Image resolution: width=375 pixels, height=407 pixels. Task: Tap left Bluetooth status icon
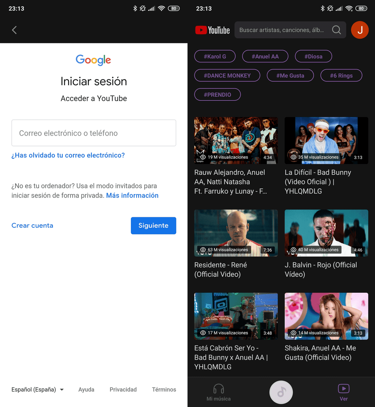point(135,8)
